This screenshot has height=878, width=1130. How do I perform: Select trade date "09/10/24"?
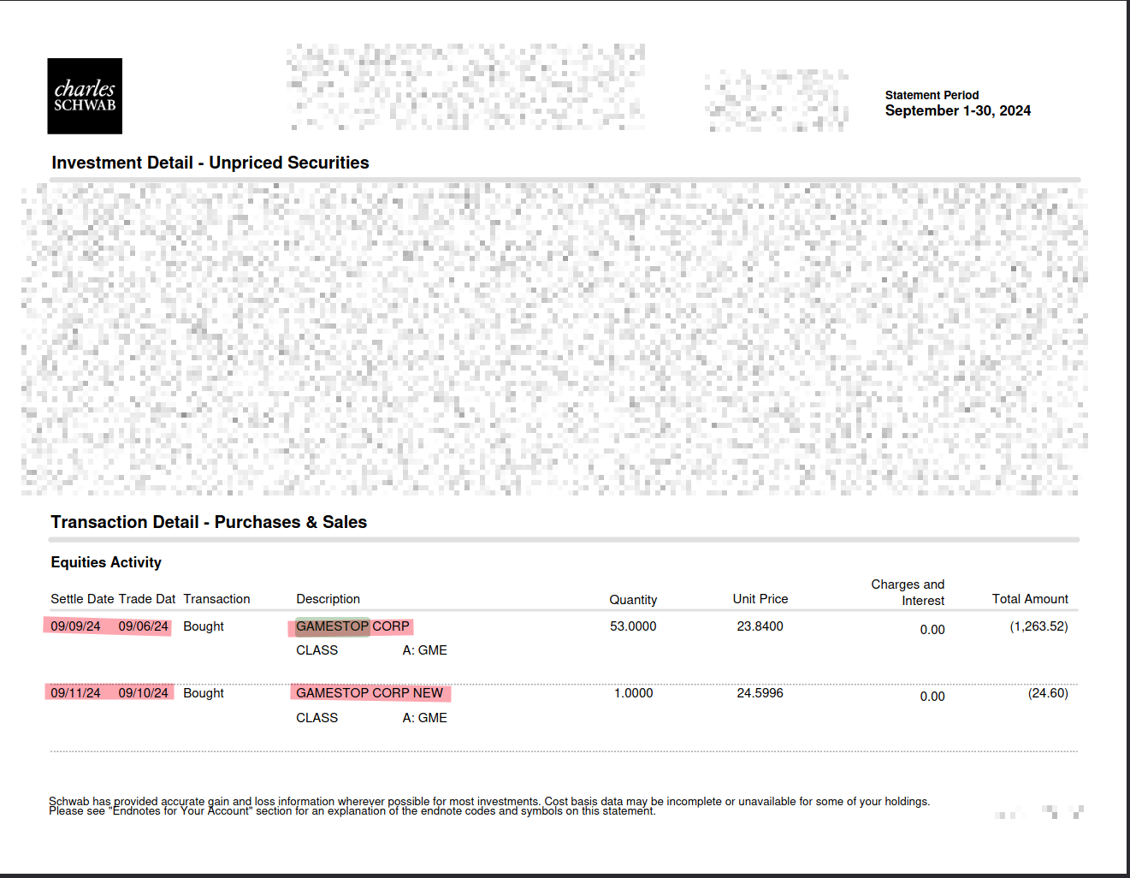pyautogui.click(x=144, y=693)
